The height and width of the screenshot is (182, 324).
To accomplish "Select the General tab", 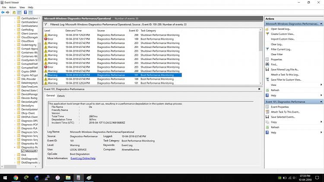I will [51, 96].
